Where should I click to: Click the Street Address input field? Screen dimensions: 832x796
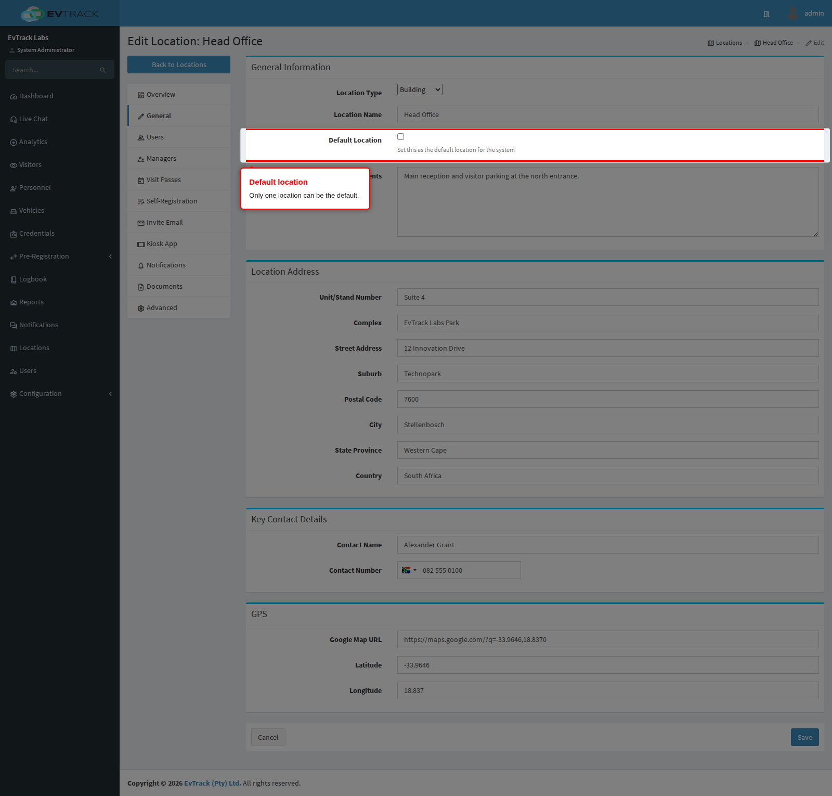coord(608,348)
